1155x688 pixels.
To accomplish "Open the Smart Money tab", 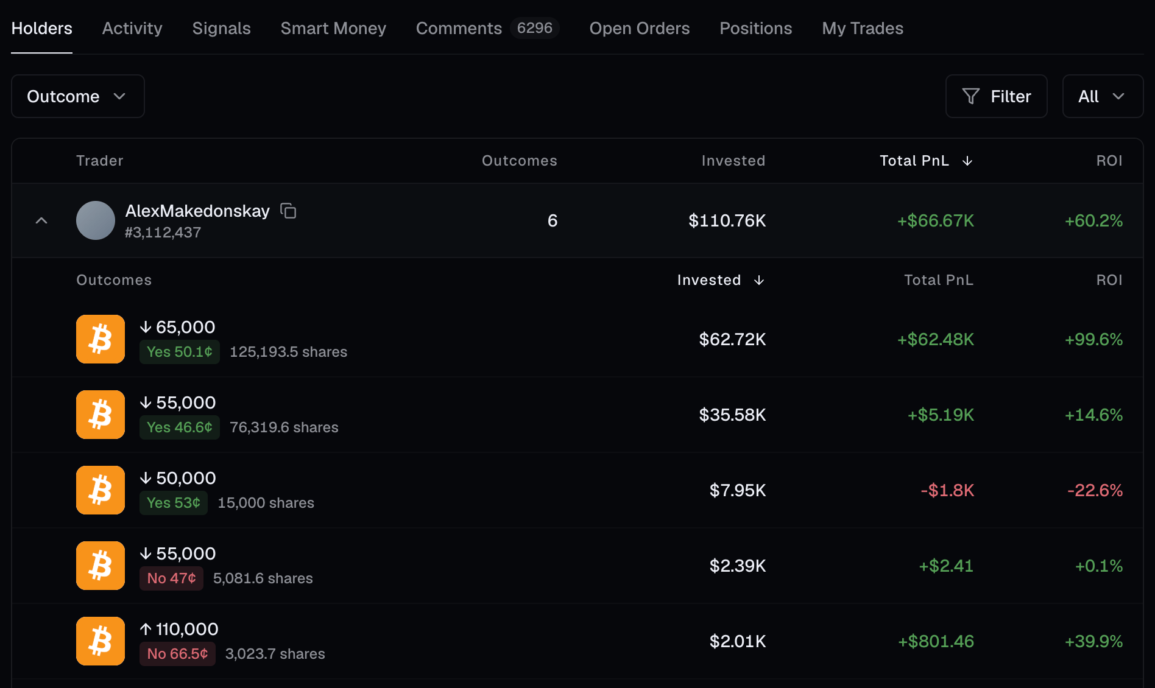I will (x=333, y=28).
